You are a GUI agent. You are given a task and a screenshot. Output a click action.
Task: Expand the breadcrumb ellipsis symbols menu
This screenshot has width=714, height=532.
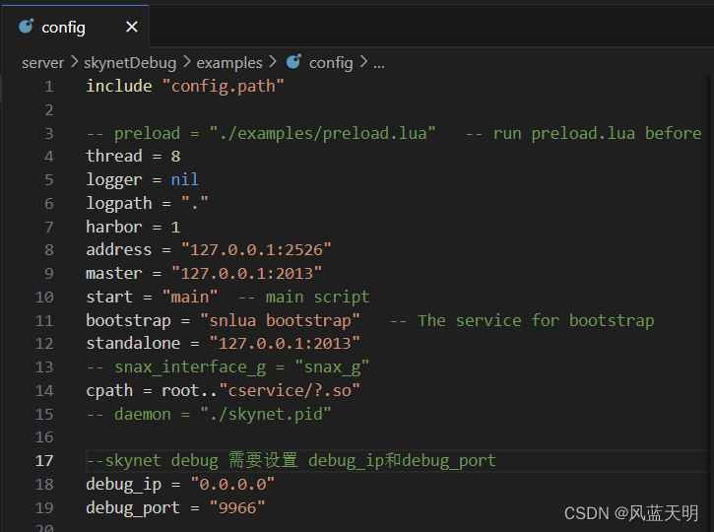click(x=379, y=64)
